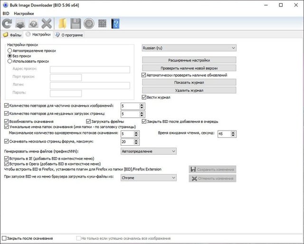
Task: Click the gray X cancel toolbar icon
Action: [x=47, y=23]
